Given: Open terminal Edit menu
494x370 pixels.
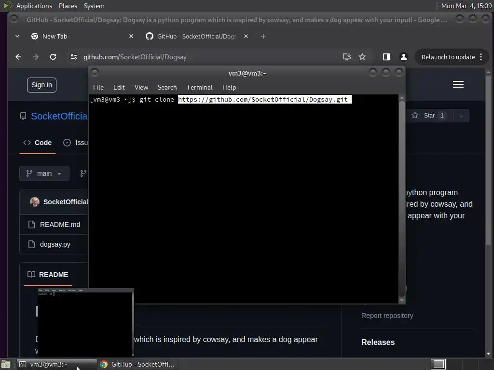Looking at the screenshot, I should pos(119,87).
